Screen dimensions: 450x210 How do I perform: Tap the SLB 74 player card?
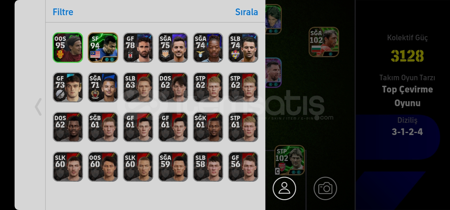243,48
